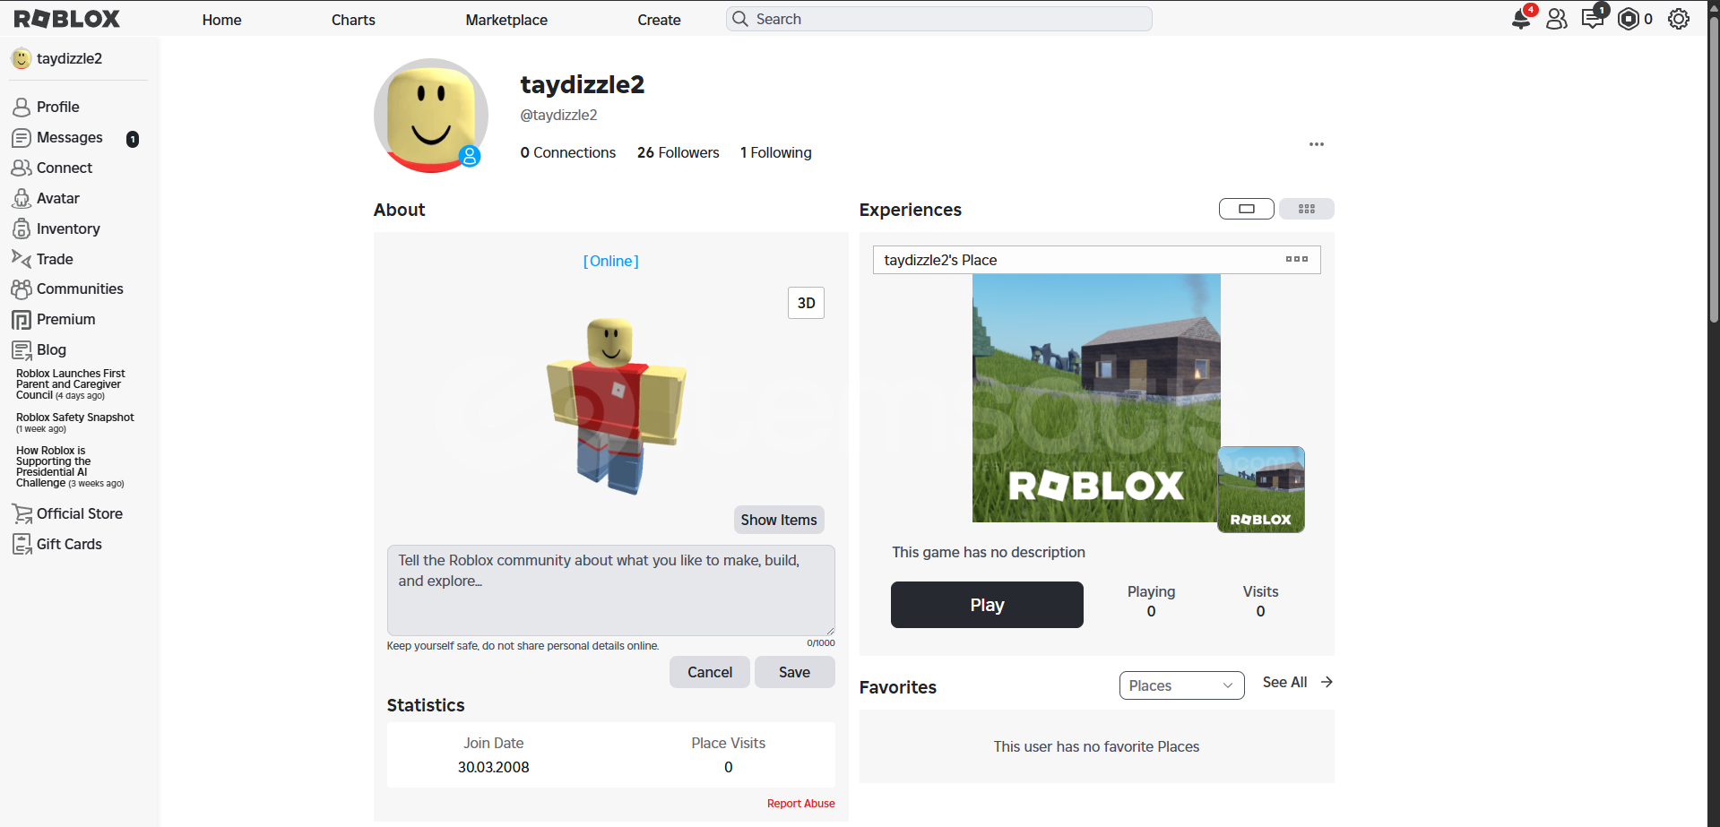Click the Roblox logo in the header

[x=67, y=19]
